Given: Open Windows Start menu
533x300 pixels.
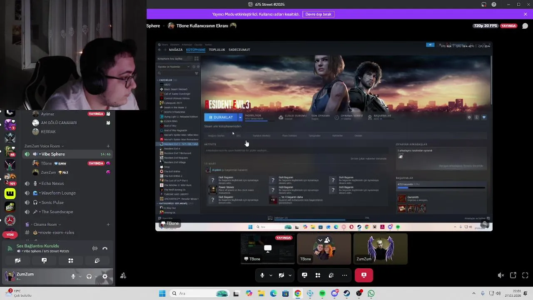Looking at the screenshot, I should pyautogui.click(x=162, y=293).
